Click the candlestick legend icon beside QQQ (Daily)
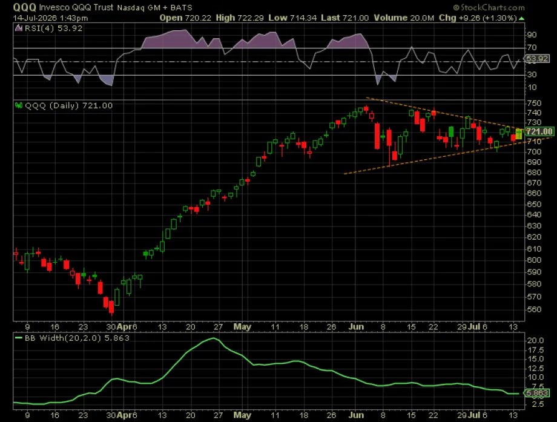 tap(19, 105)
